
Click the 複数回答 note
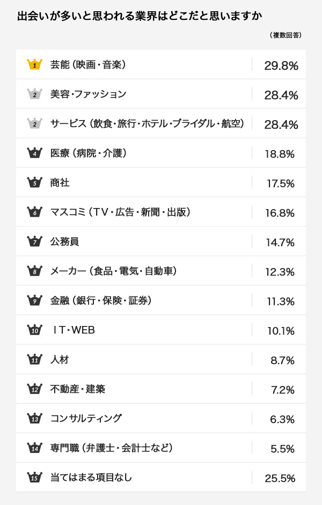286,35
